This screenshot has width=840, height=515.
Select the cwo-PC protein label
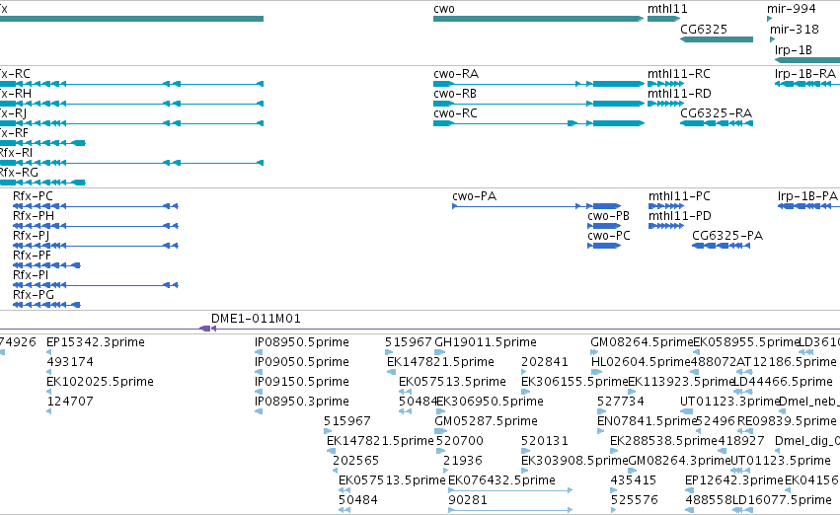609,236
